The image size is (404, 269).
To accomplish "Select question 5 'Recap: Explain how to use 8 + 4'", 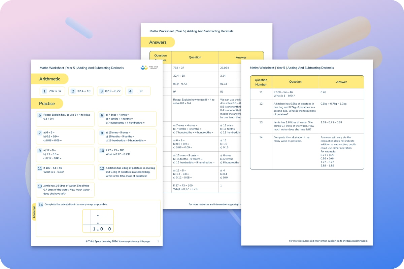I will pos(65,119).
